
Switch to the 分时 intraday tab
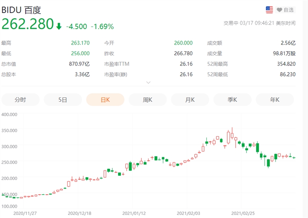pos(20,100)
